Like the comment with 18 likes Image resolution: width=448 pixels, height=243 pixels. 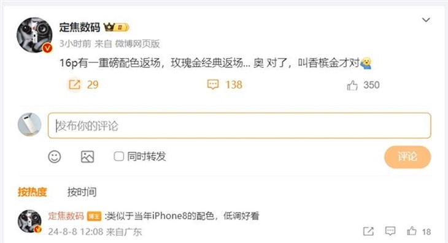click(x=411, y=231)
